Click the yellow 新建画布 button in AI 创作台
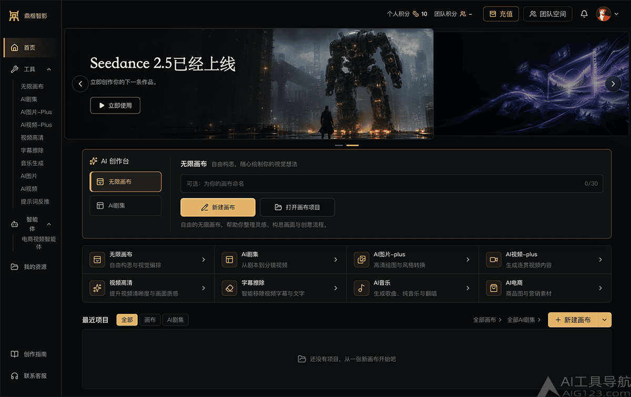631x397 pixels. 218,207
